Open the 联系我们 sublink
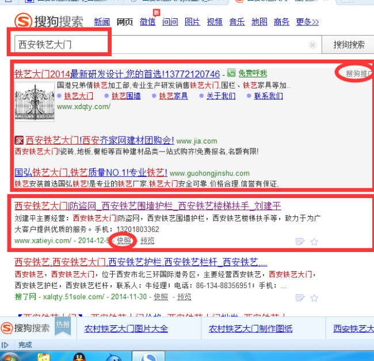 tap(268, 96)
